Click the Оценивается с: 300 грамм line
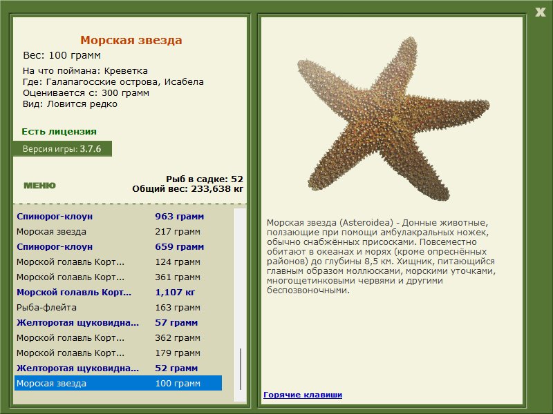The image size is (553, 414). point(86,93)
